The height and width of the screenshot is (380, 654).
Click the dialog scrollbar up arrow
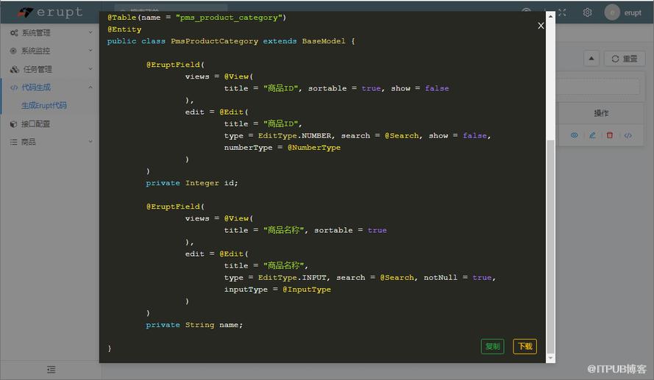coord(550,16)
